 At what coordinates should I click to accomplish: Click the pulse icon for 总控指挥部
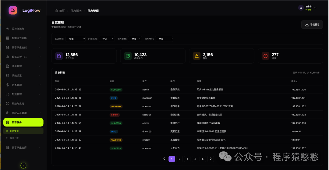(x=8, y=29)
